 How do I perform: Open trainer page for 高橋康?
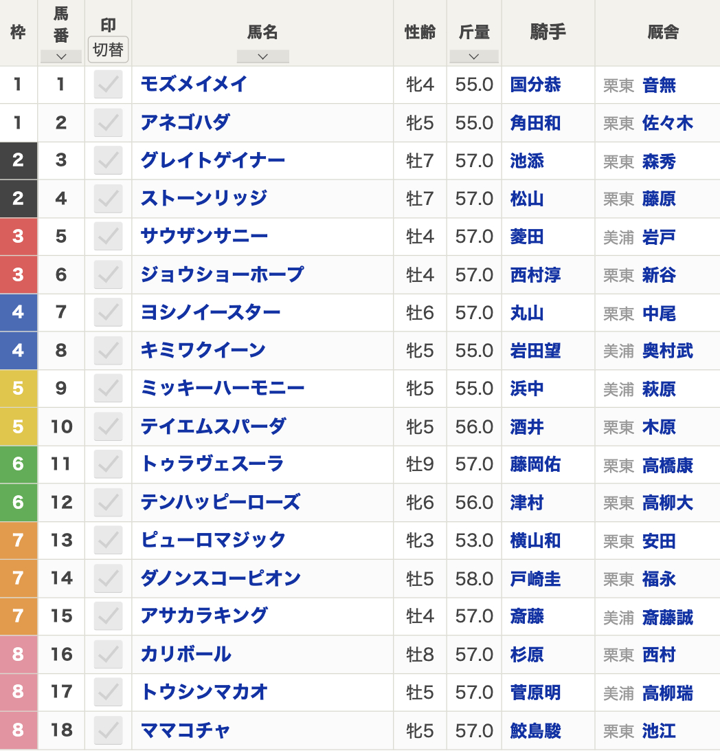667,465
